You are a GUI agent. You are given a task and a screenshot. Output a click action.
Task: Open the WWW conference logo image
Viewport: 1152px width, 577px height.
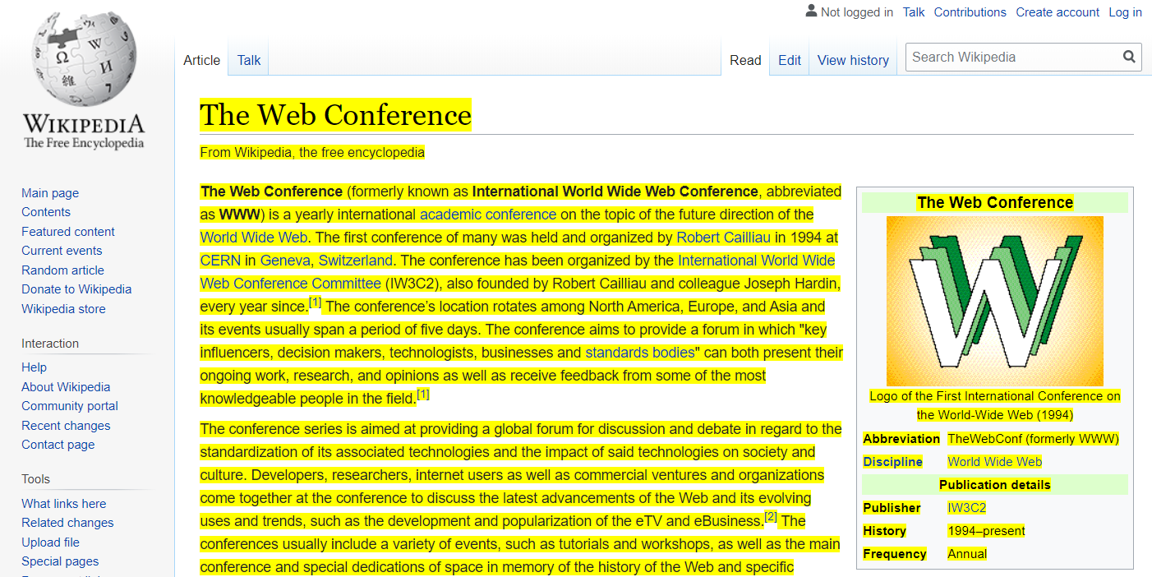994,301
